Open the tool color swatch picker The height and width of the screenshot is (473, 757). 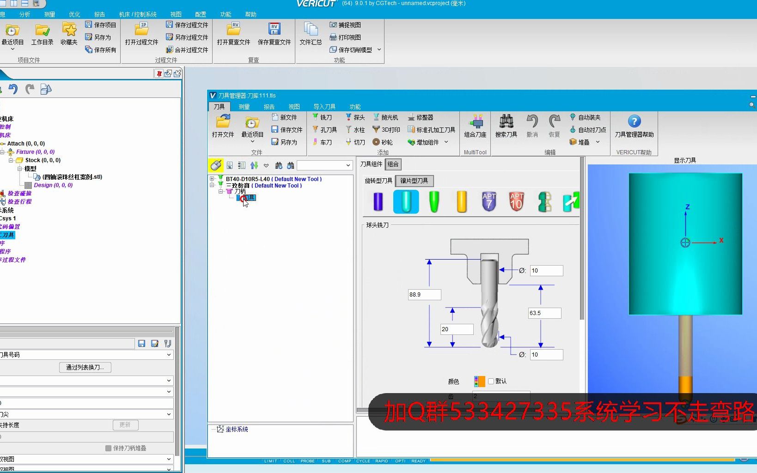pyautogui.click(x=479, y=381)
